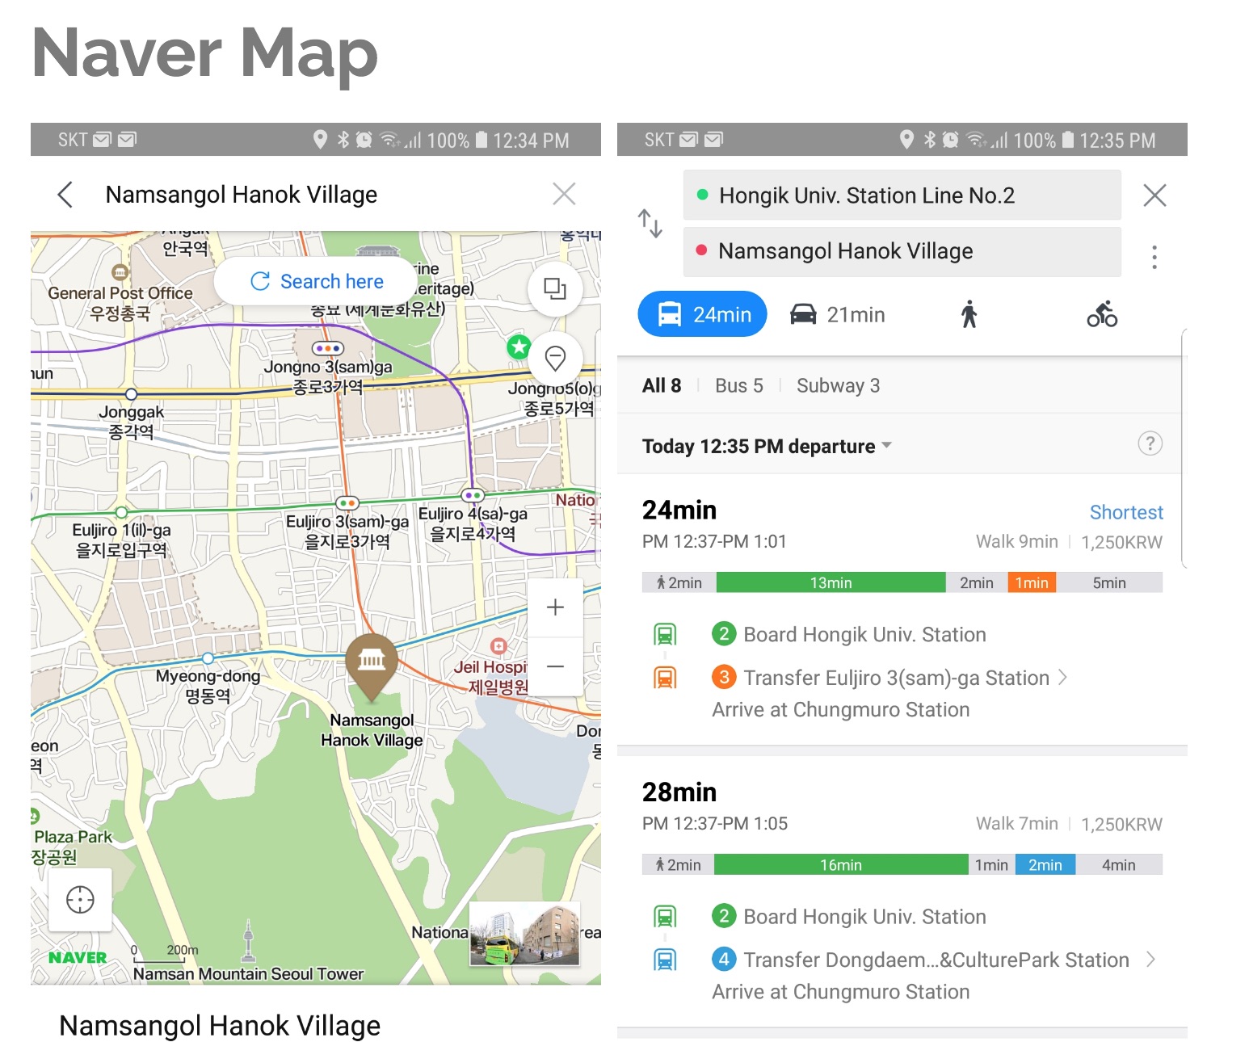Viewport: 1249px width, 1042px height.
Task: Tap Euljiro 1(il)-ga station marker
Action: 121,512
